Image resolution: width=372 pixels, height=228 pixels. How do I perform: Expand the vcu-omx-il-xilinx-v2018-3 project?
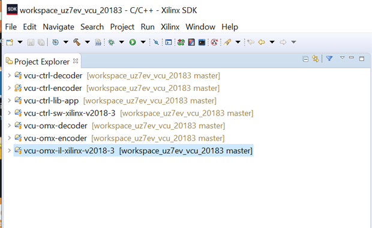click(9, 151)
